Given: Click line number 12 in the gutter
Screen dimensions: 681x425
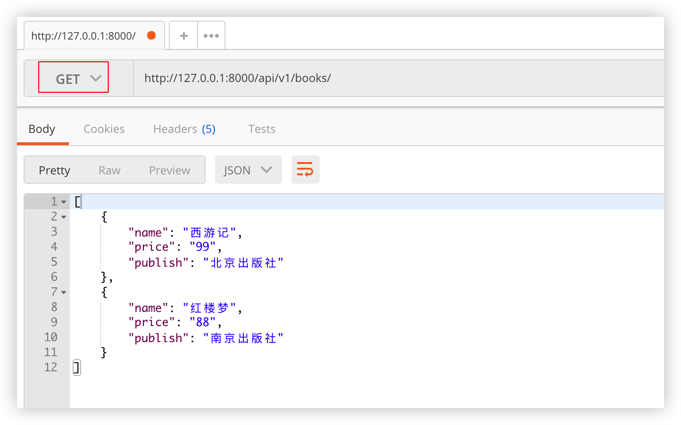Looking at the screenshot, I should pyautogui.click(x=51, y=367).
